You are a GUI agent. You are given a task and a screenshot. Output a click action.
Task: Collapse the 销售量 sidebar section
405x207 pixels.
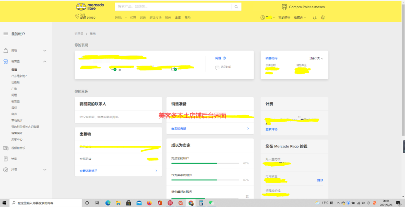click(45, 61)
